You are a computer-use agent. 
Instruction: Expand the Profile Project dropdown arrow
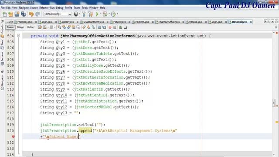(117, 14)
